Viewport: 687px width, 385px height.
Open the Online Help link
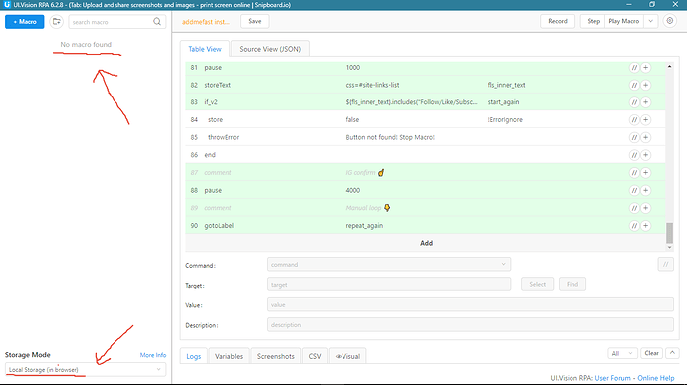[x=656, y=378]
